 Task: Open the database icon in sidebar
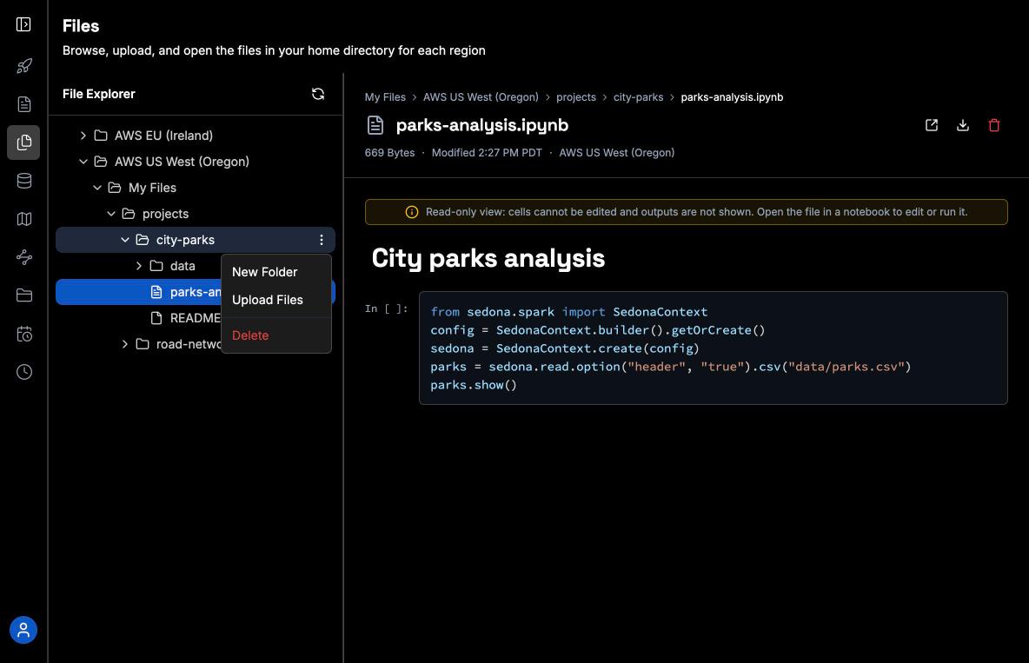(23, 181)
